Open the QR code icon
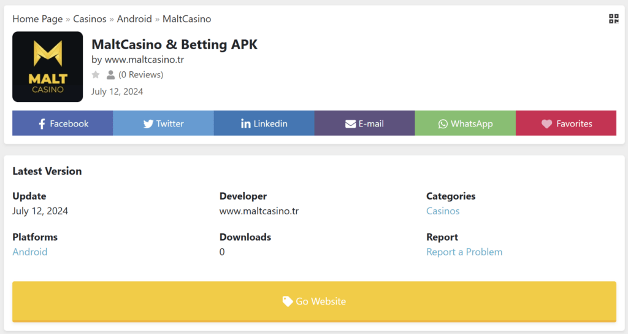This screenshot has width=628, height=334. [x=613, y=19]
